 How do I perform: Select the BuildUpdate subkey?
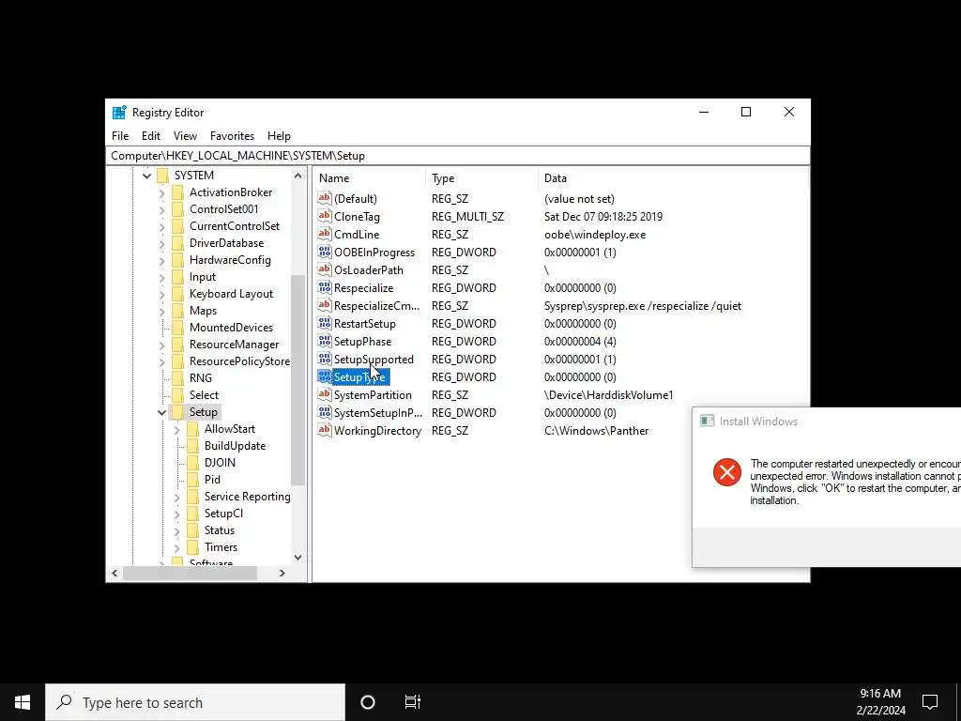click(x=235, y=446)
